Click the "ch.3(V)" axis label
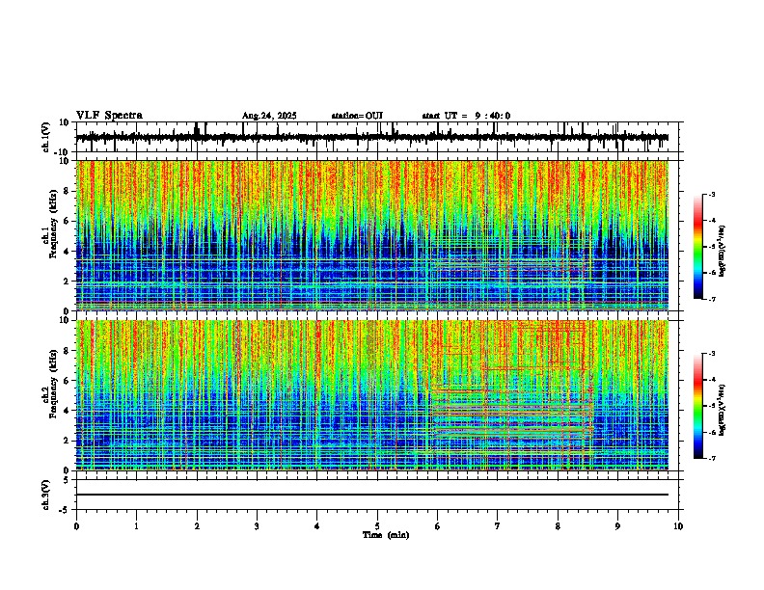The height and width of the screenshot is (590, 764). tap(46, 495)
